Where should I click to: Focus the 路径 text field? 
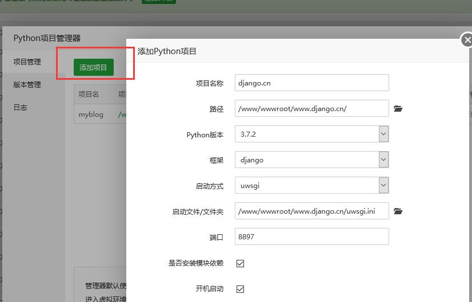(311, 108)
